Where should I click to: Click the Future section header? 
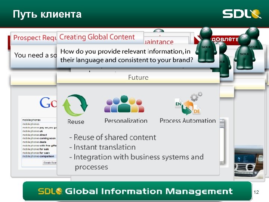138,77
